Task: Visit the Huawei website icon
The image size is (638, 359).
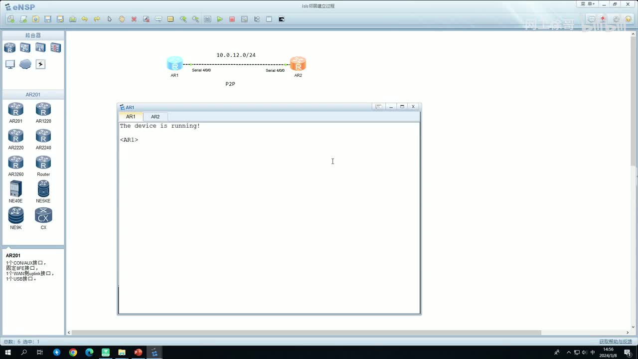Action: coord(604,19)
